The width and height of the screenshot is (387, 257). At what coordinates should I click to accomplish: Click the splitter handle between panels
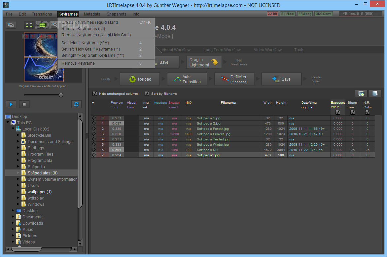(x=87, y=135)
